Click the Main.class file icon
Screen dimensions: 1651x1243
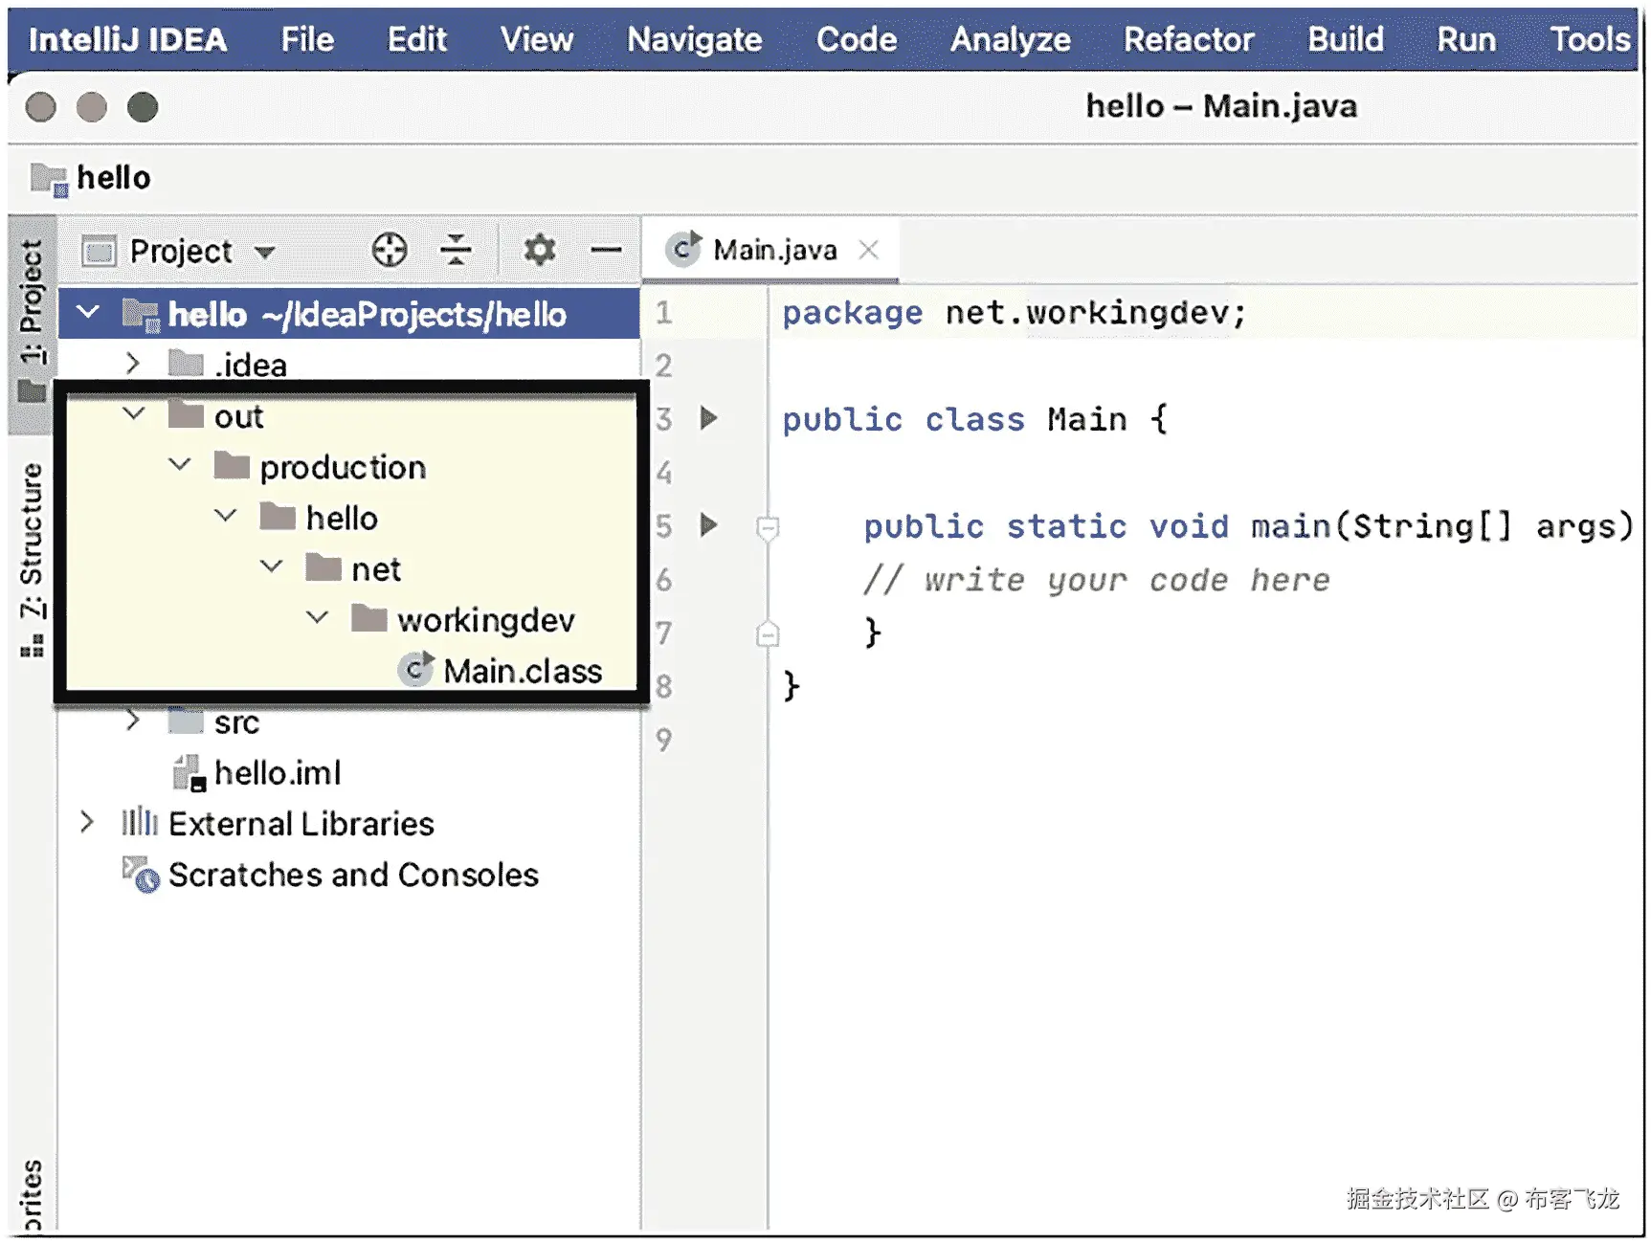pyautogui.click(x=416, y=670)
